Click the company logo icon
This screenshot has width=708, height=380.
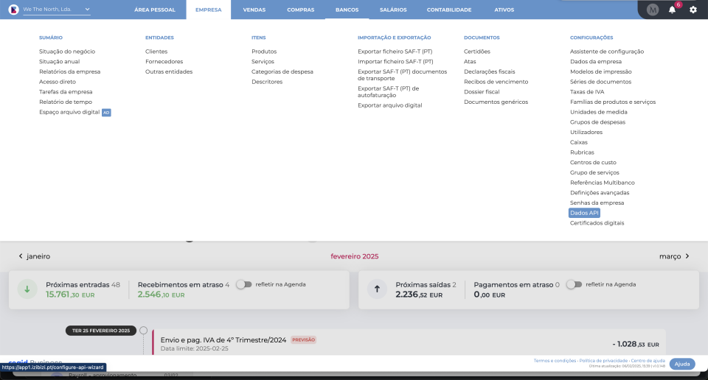(x=13, y=10)
